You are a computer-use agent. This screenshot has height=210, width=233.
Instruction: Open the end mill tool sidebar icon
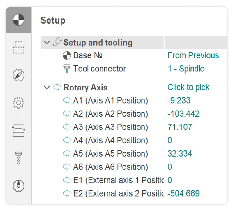click(x=19, y=158)
